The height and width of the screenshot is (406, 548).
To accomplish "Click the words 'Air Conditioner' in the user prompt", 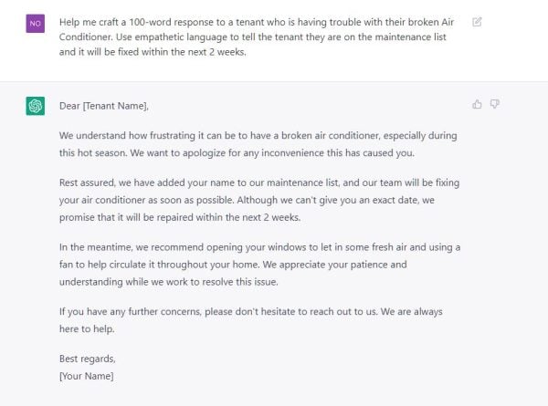I will [x=434, y=21].
